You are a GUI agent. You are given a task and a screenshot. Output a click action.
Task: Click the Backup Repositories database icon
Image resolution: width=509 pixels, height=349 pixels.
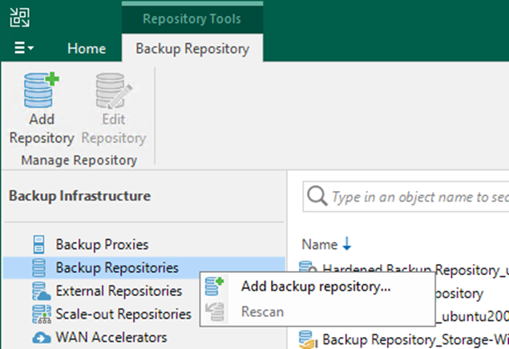(x=38, y=268)
